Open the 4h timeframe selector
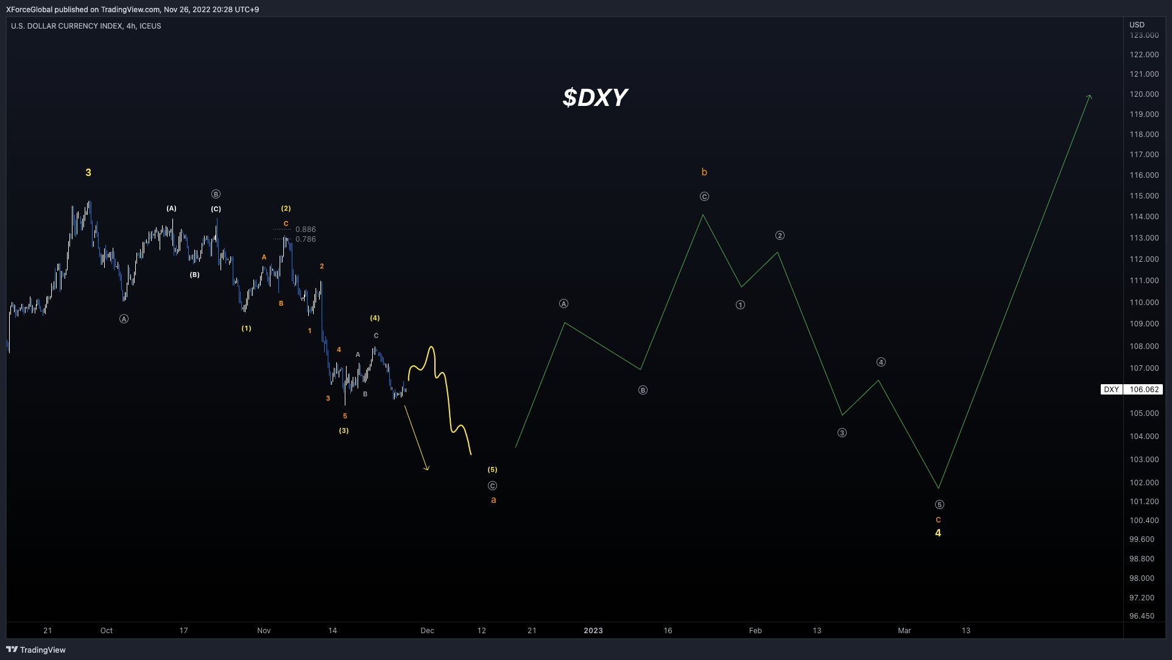 coord(130,26)
